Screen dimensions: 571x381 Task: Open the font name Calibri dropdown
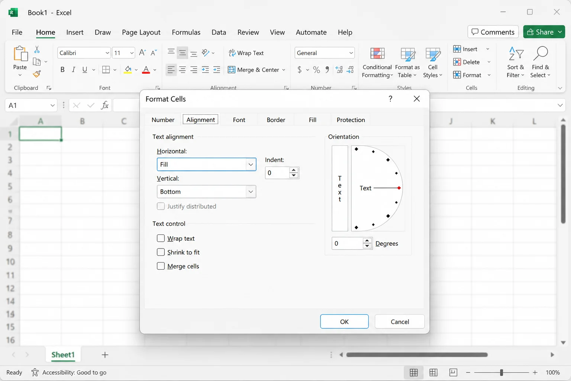pyautogui.click(x=107, y=53)
